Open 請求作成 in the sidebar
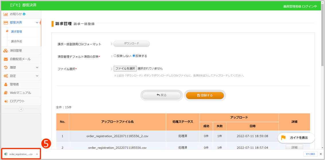Image resolution: width=325 pixels, height=160 pixels. [16, 41]
